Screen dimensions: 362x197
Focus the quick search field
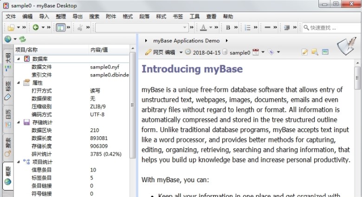(x=332, y=28)
